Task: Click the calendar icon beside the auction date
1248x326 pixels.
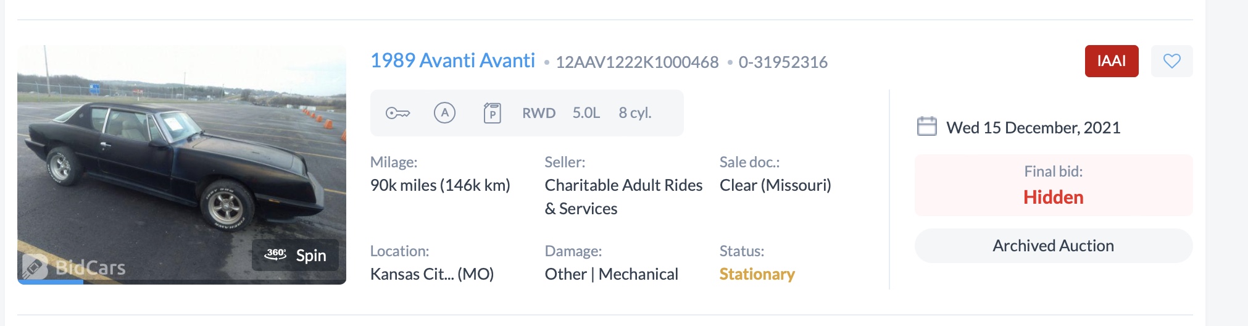Action: tap(926, 127)
